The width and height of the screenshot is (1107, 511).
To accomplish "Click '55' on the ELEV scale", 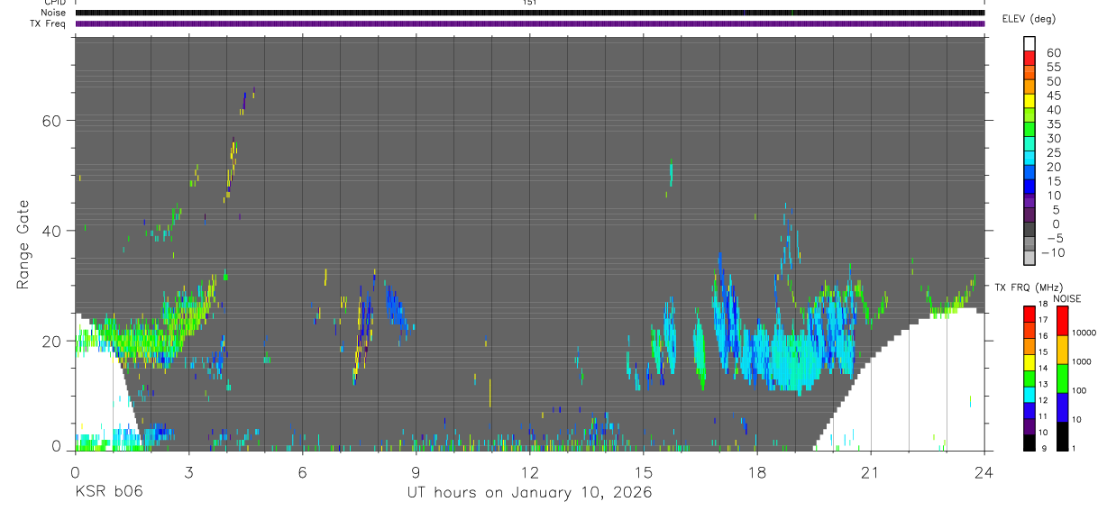I will 1053,68.
